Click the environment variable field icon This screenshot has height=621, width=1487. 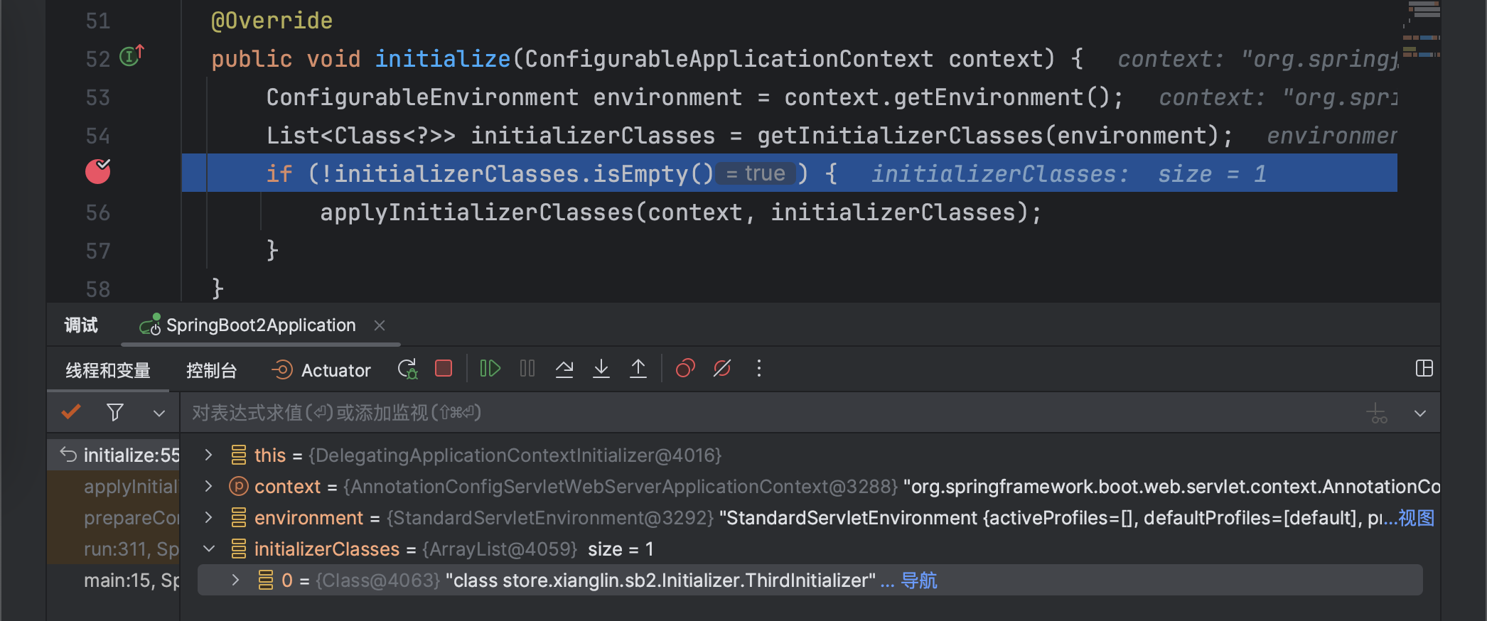pyautogui.click(x=239, y=517)
